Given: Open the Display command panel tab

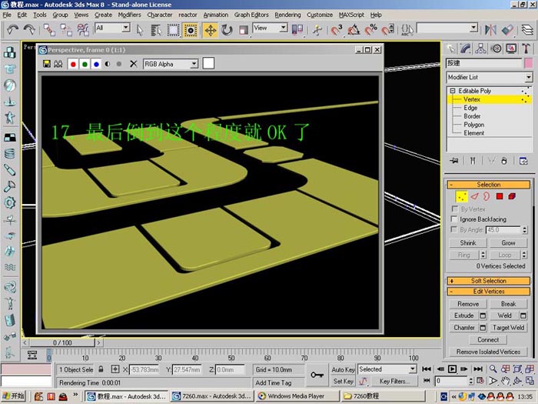Looking at the screenshot, I should [511, 48].
